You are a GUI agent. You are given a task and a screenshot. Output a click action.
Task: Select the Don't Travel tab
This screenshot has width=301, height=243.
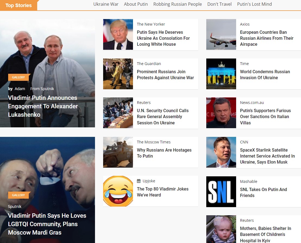click(x=219, y=4)
